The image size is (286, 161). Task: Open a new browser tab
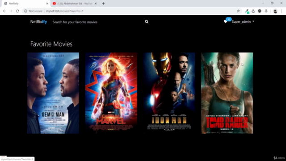click(103, 4)
